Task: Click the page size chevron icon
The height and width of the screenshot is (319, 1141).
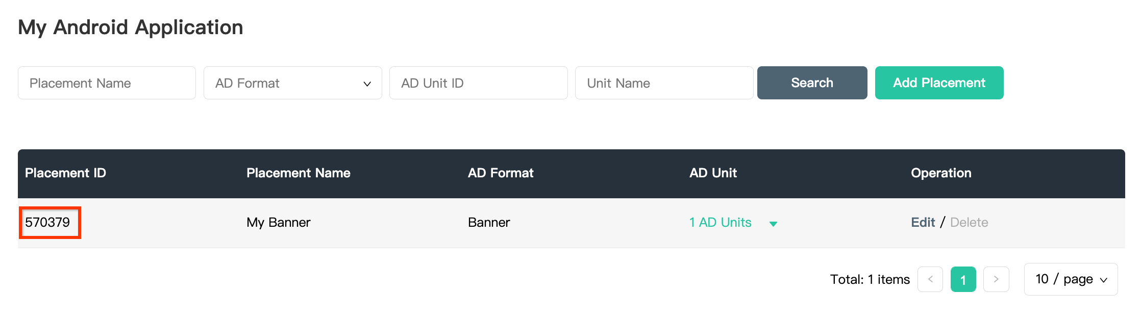Action: click(1104, 280)
